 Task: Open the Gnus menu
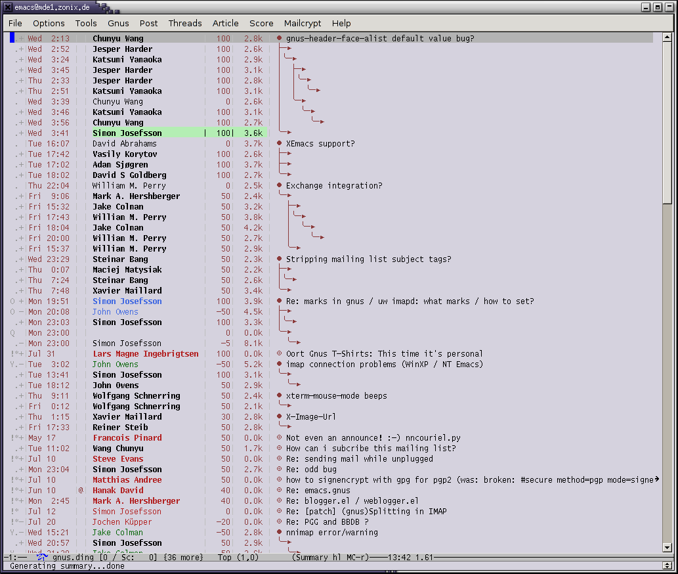click(x=118, y=24)
